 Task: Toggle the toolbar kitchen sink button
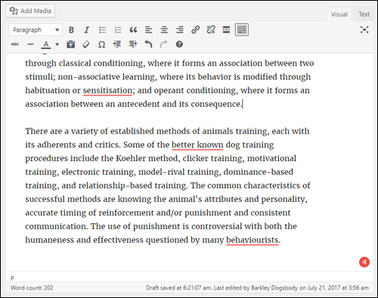(242, 30)
